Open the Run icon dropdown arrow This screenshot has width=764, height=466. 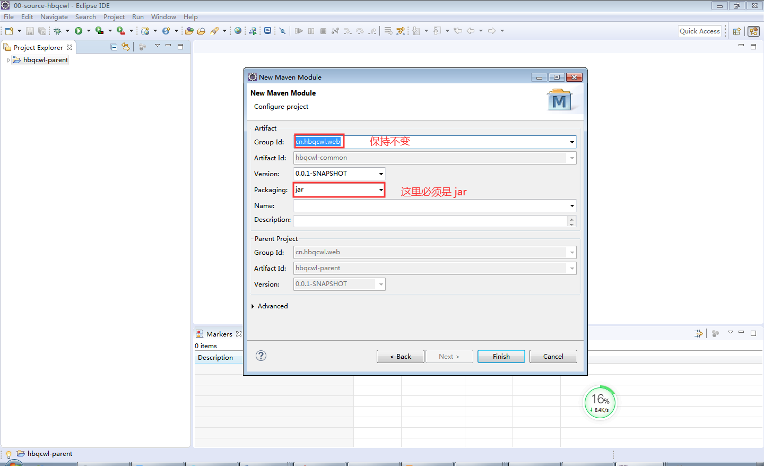[x=89, y=31]
